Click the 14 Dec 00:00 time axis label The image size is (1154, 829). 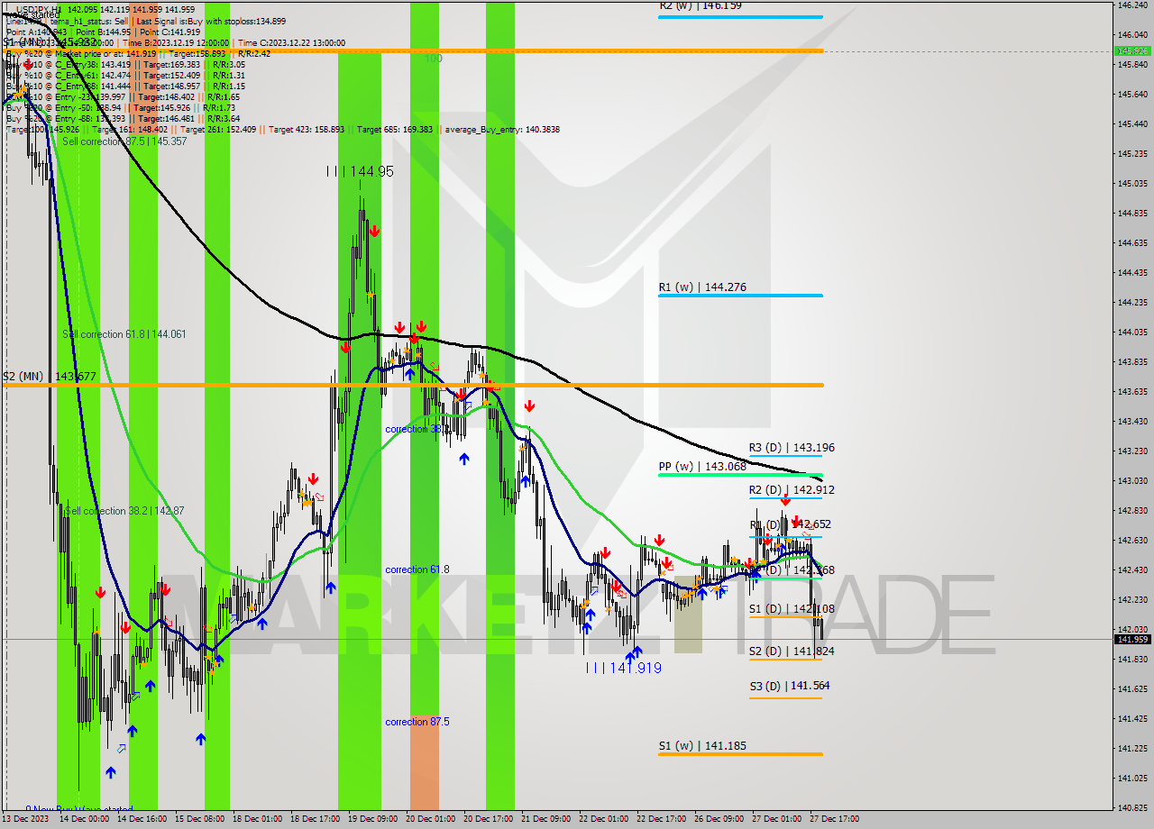coord(84,819)
